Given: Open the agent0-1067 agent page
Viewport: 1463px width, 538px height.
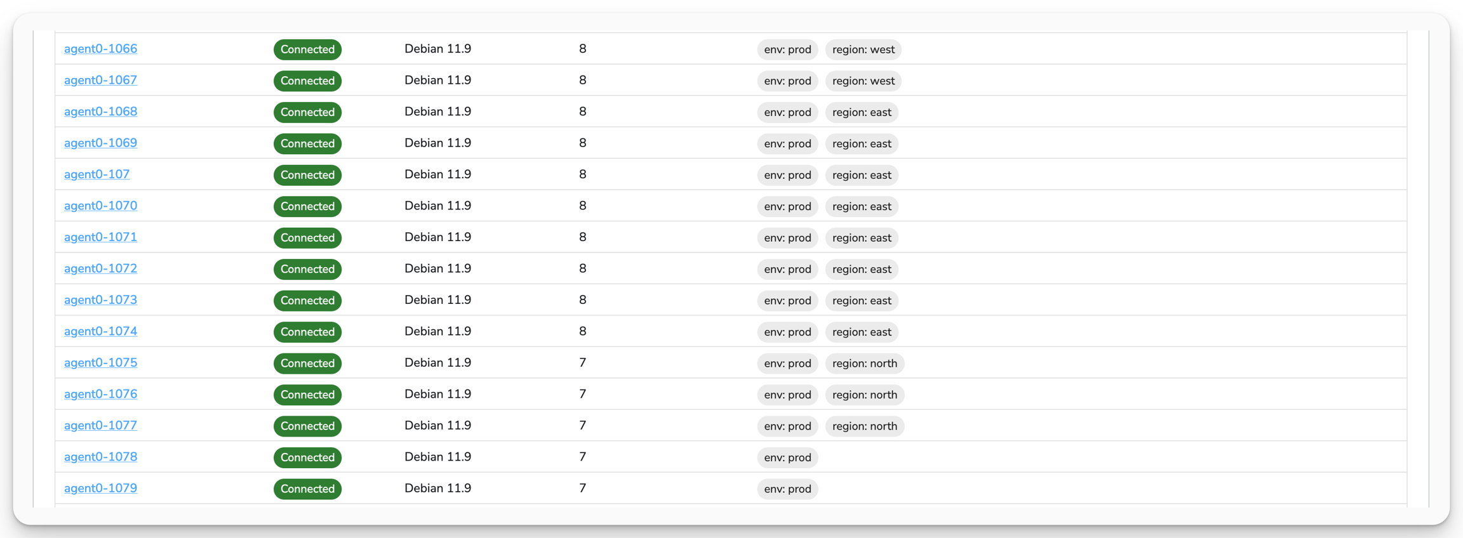Looking at the screenshot, I should (x=100, y=81).
